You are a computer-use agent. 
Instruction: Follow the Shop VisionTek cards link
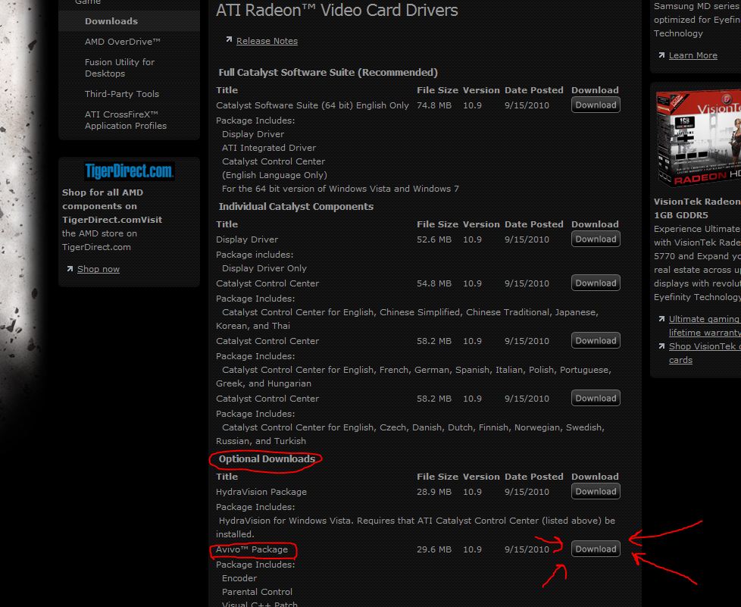(705, 353)
